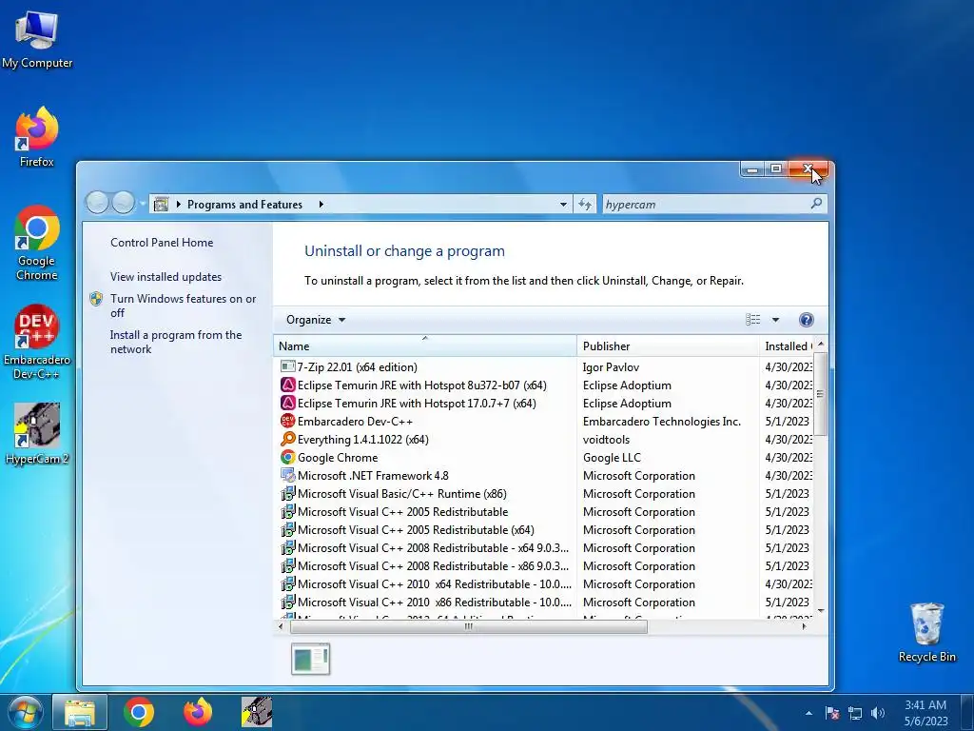The height and width of the screenshot is (731, 974).
Task: Select Microsoft Visual Basic/C++ Runtime (x86)
Action: pyautogui.click(x=402, y=494)
